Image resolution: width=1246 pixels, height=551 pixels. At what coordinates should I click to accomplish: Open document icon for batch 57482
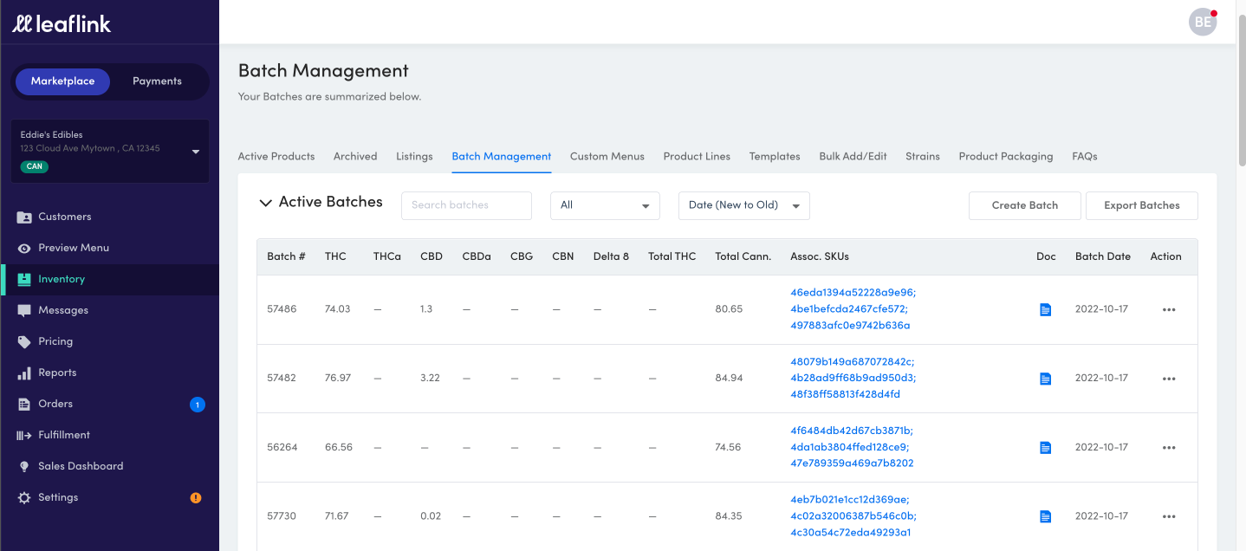coord(1046,379)
